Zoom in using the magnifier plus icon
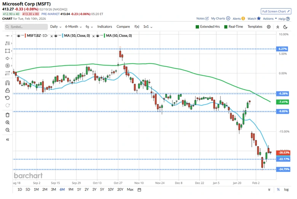This screenshot has width=297, height=199. [7, 123]
